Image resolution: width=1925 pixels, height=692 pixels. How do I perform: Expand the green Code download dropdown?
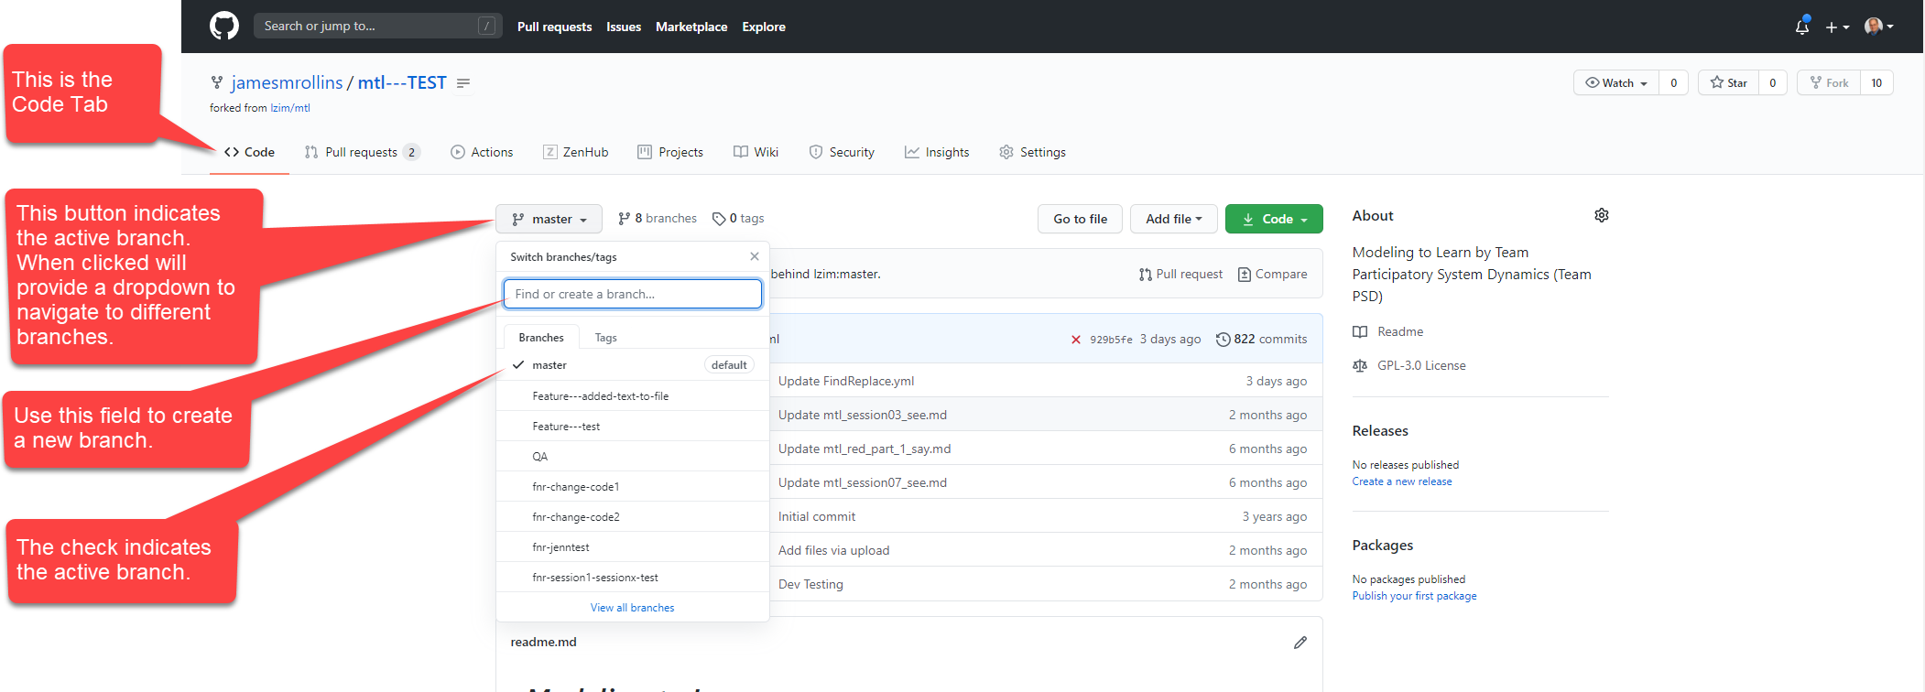(1274, 219)
